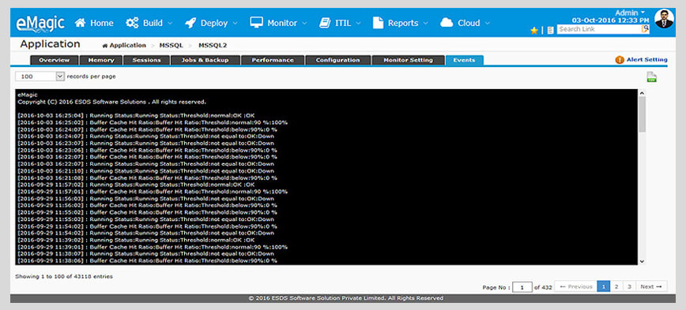Open the Admin profile avatar picture
686x310 pixels.
point(664,18)
